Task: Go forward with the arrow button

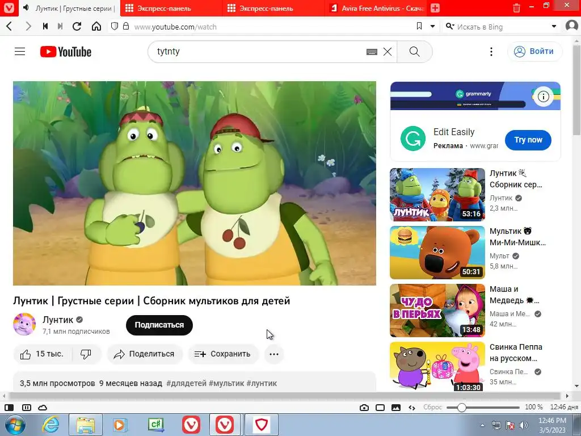Action: (28, 26)
